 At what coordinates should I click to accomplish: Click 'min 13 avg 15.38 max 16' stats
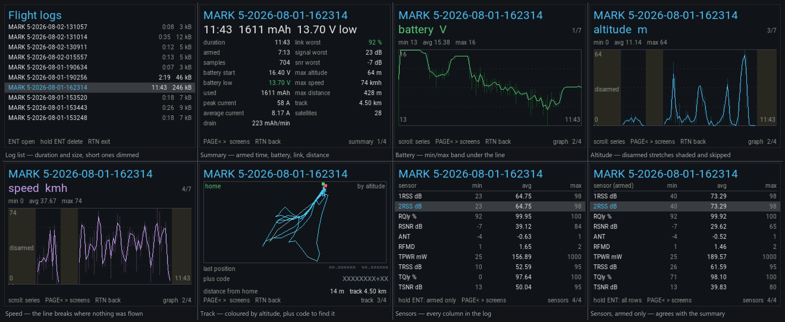[437, 42]
